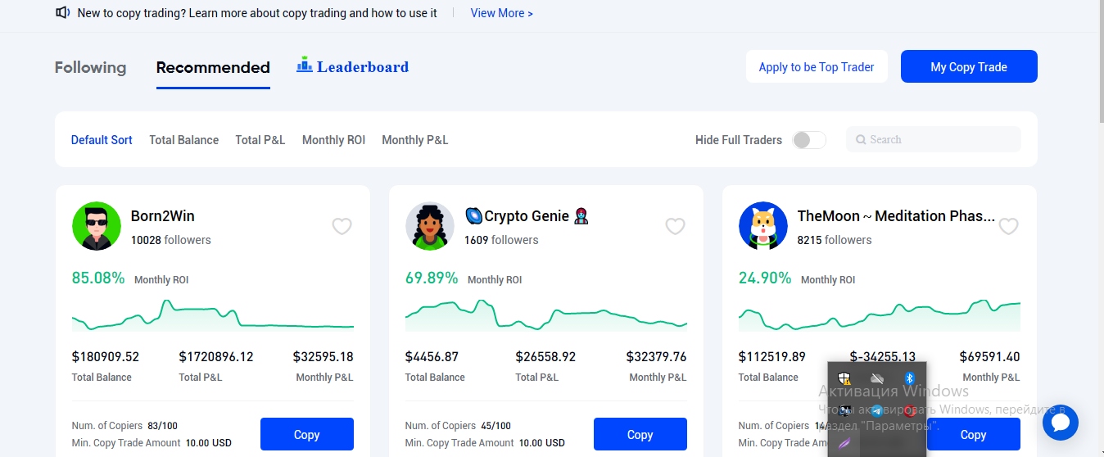Sort traders by Total P&L
1104x457 pixels.
[x=260, y=140]
